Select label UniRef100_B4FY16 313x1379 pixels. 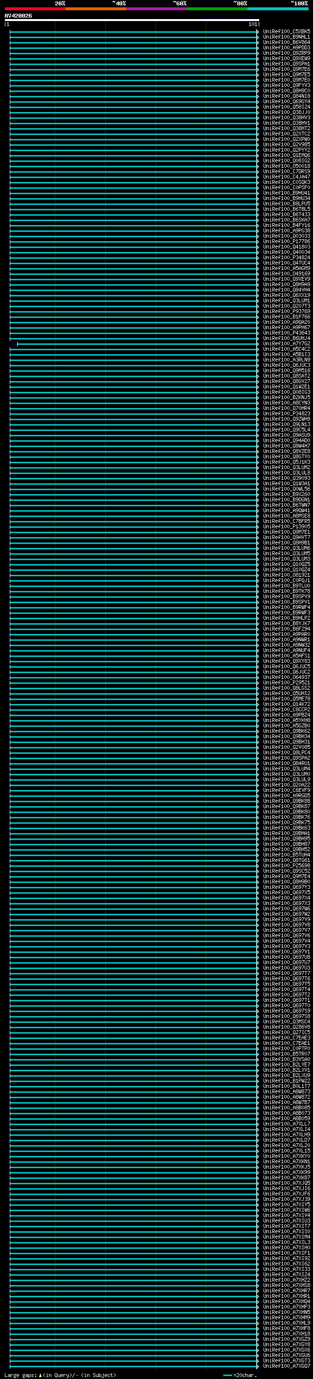(x=287, y=226)
